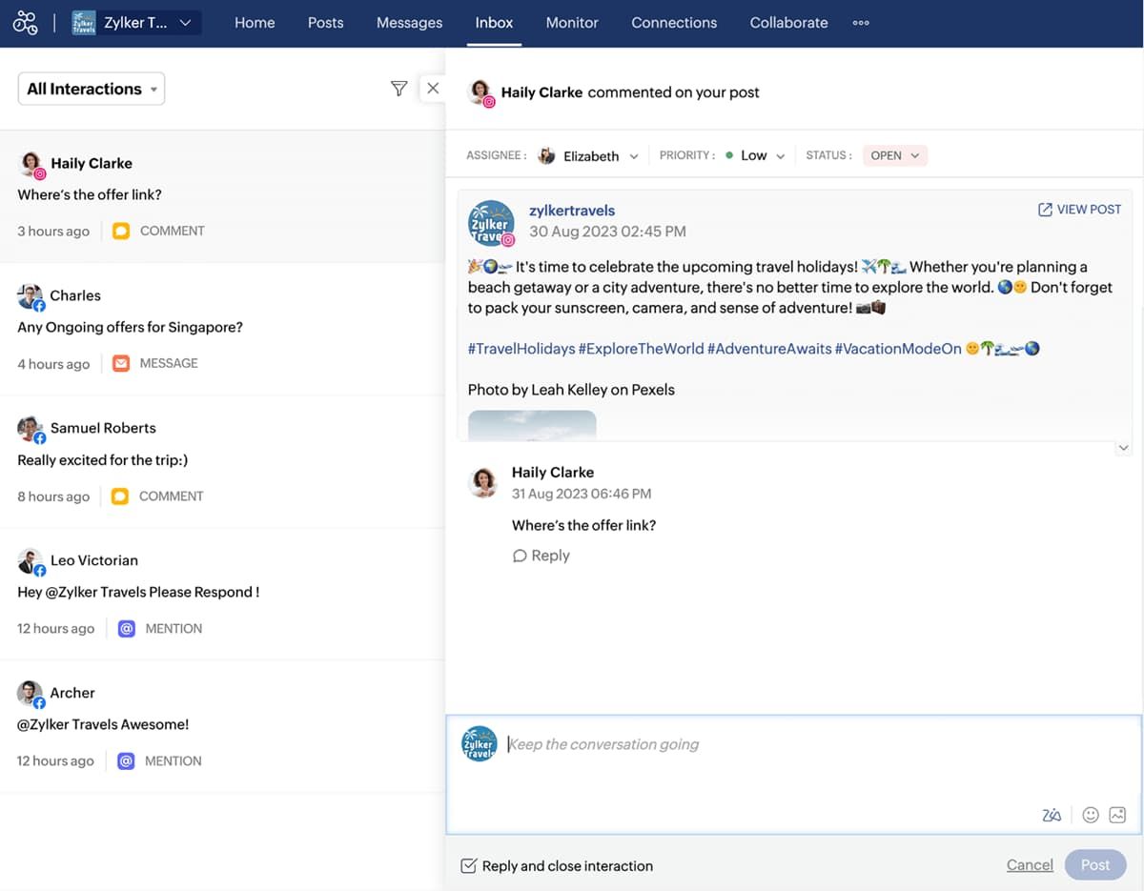This screenshot has height=891, width=1144.
Task: Open the All Interactions dropdown
Action: click(91, 88)
